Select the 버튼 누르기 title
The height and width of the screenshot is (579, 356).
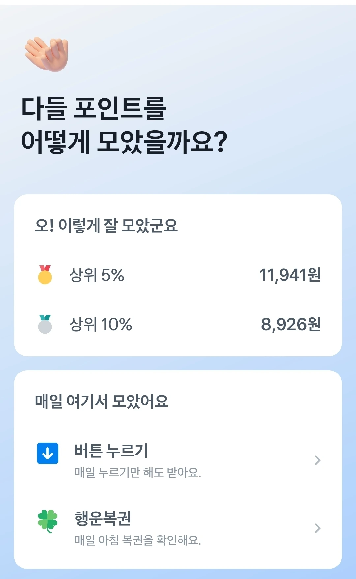tap(111, 451)
